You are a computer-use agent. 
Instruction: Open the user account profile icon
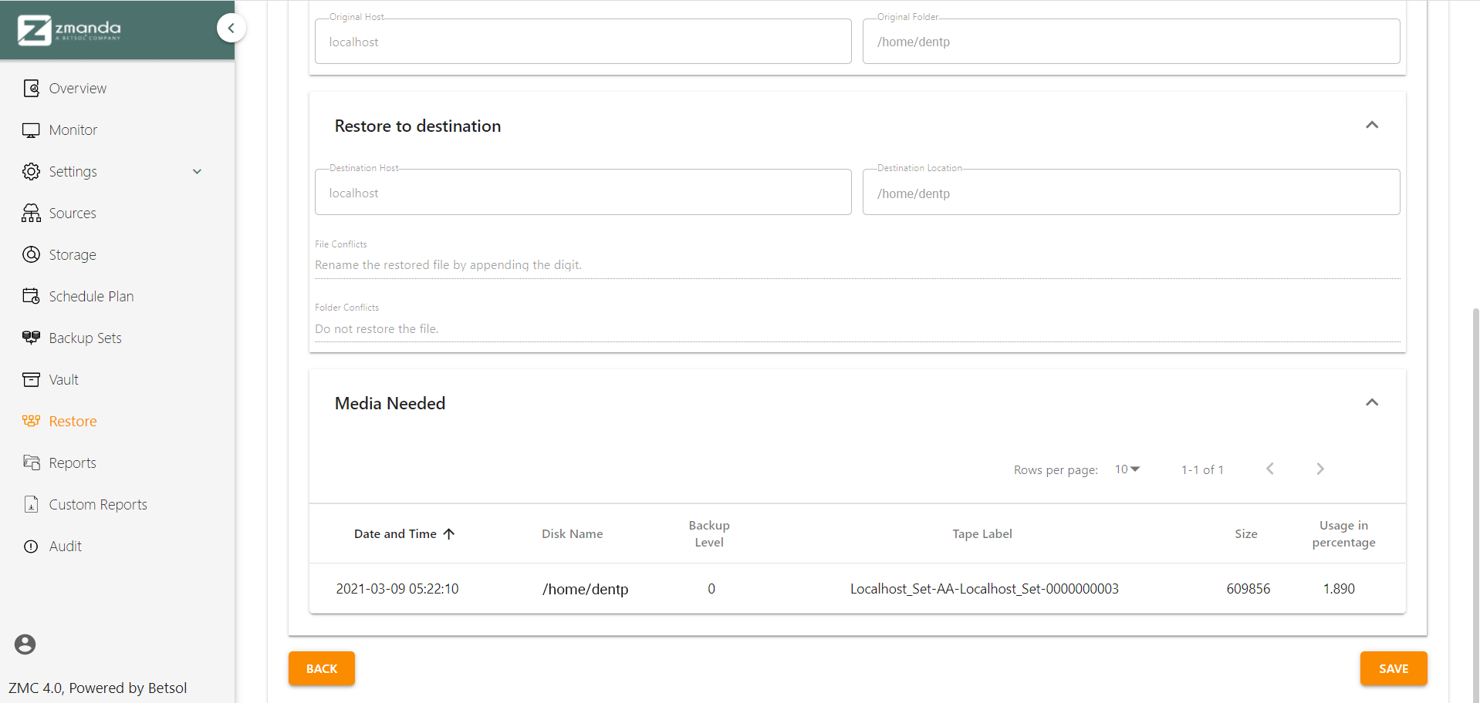pos(25,644)
